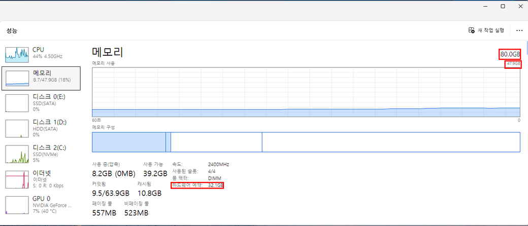Open the three-dot more options menu
This screenshot has width=528, height=226.
point(519,30)
